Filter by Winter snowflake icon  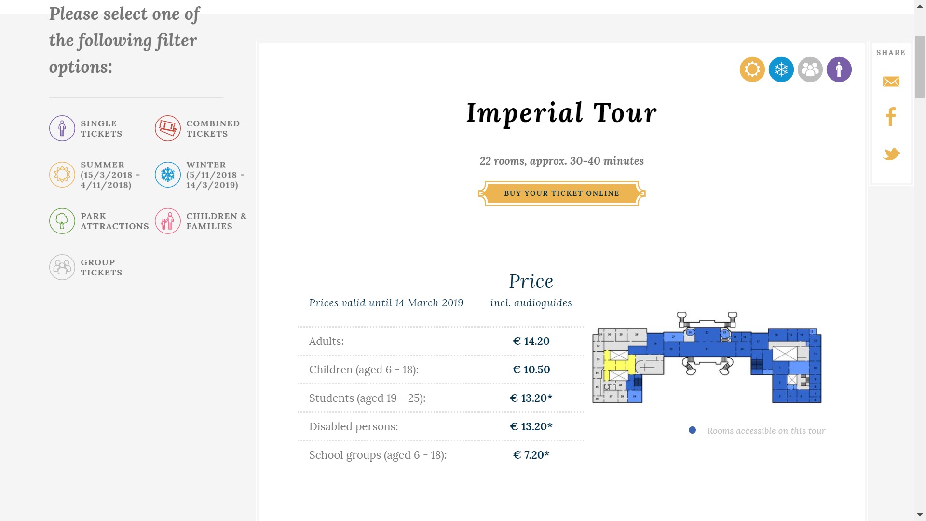coord(168,175)
